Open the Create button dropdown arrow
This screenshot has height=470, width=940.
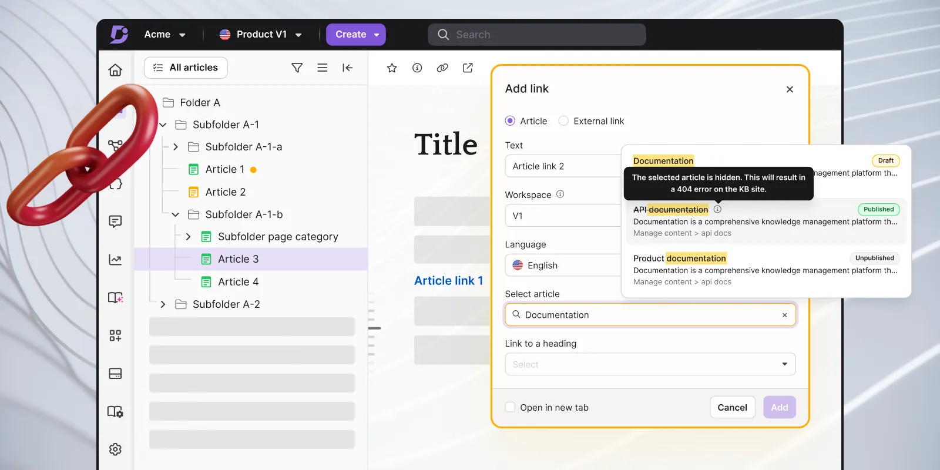point(377,35)
